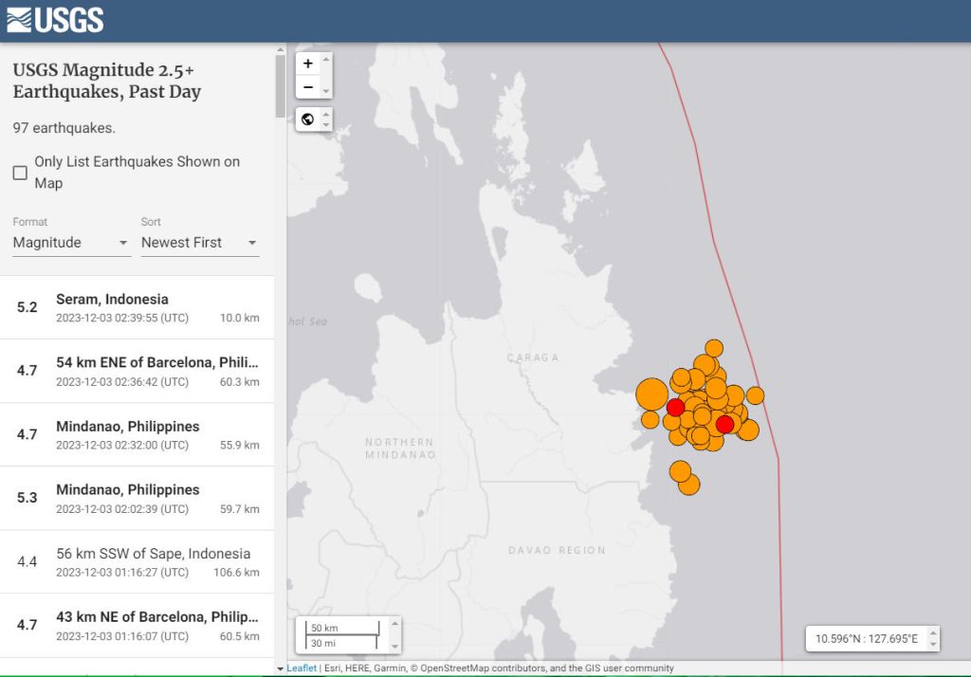971x677 pixels.
Task: Zoom out of the map
Action: (x=308, y=87)
